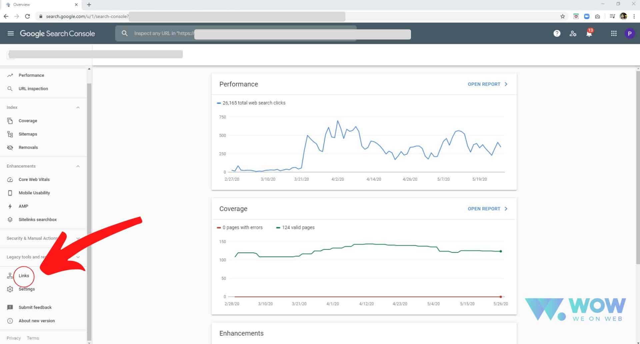Bookmark page with the star icon
This screenshot has height=344, width=640.
[563, 16]
